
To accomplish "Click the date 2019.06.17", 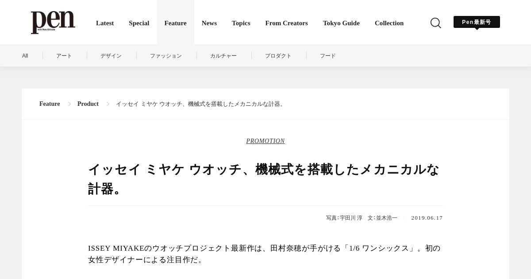I will click(427, 218).
